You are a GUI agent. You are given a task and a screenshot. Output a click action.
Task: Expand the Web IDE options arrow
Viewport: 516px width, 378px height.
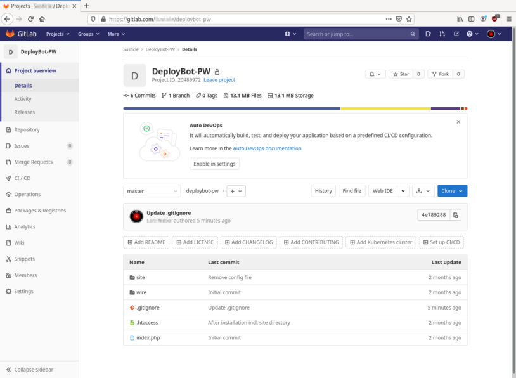(403, 191)
